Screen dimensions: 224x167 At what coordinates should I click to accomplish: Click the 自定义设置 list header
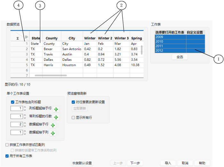(195, 32)
